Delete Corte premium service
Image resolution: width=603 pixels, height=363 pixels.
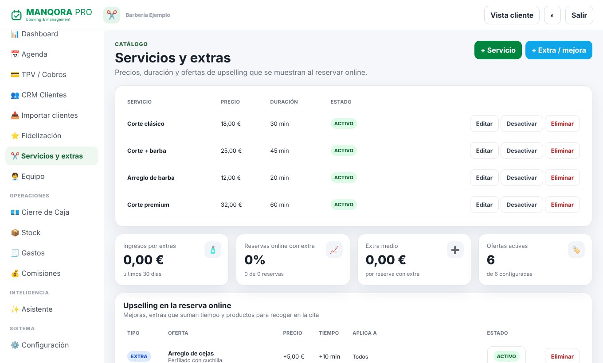click(562, 205)
